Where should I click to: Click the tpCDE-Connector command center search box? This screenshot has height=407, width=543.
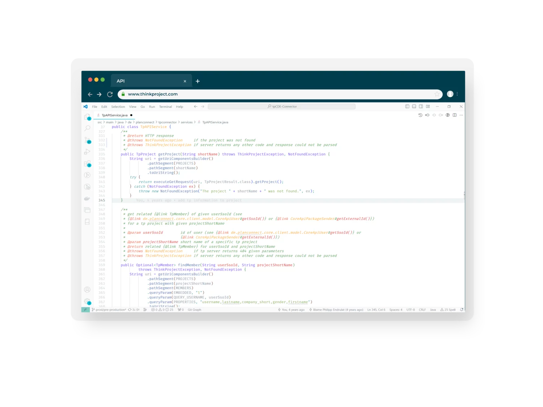click(282, 106)
